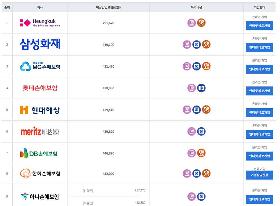
Task: Select the blackbox rider icon for 롯데손해보험
Action: pyautogui.click(x=201, y=88)
